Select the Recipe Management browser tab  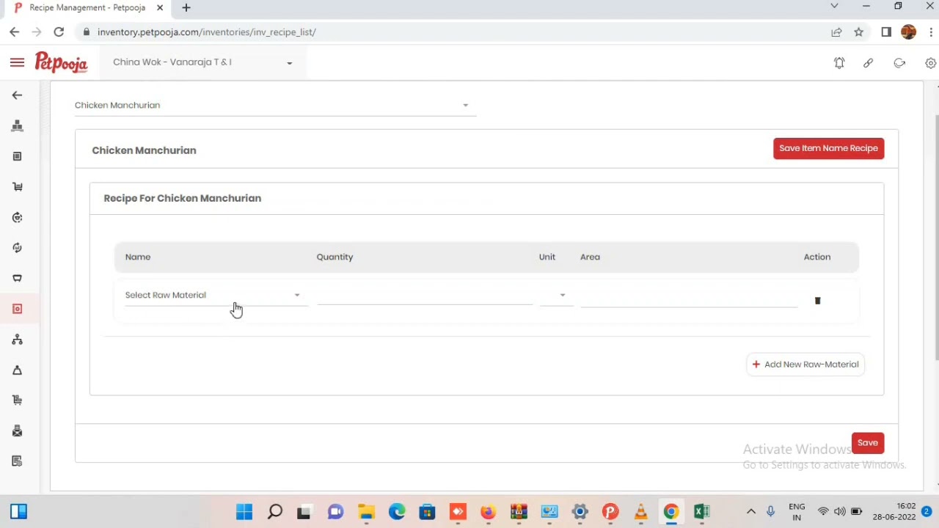(x=88, y=7)
